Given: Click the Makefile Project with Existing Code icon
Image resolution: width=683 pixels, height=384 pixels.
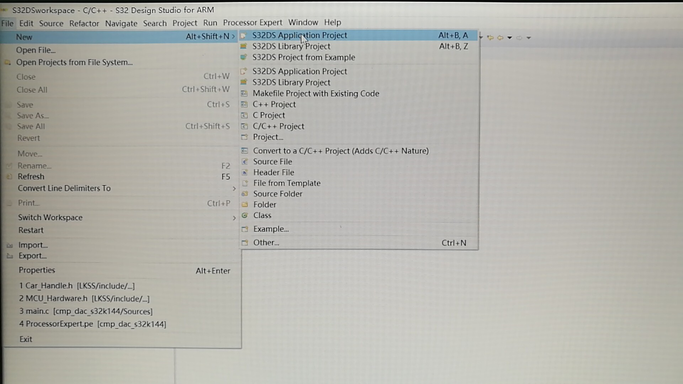Looking at the screenshot, I should pos(244,94).
